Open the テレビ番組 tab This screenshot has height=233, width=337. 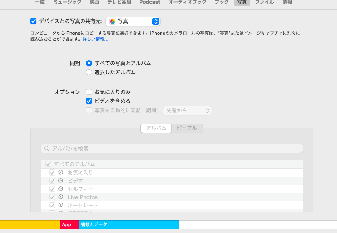[x=119, y=2]
